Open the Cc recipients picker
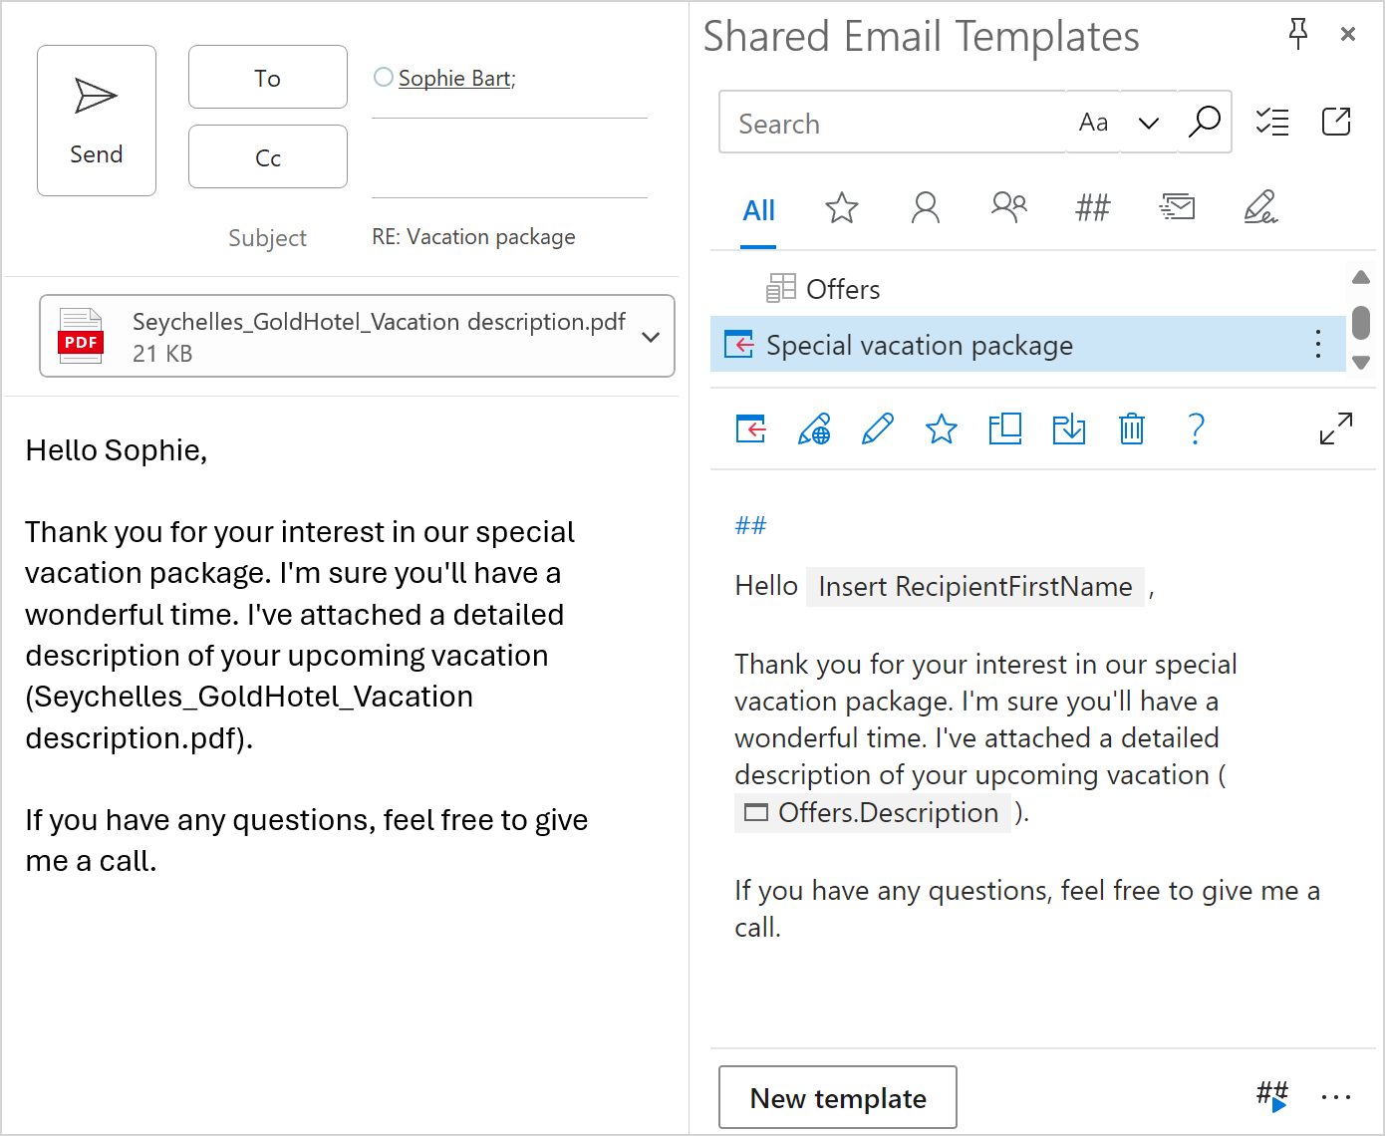 (268, 157)
